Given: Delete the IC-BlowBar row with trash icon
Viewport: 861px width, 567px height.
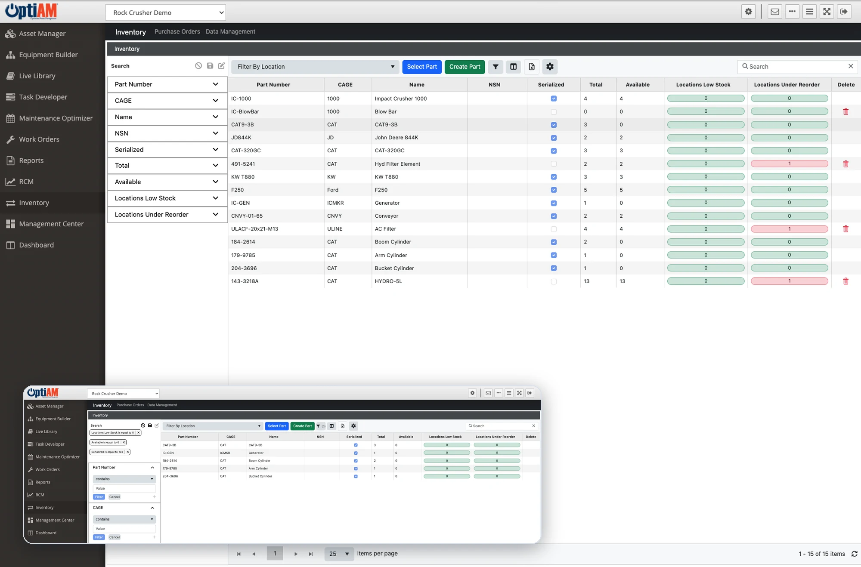Looking at the screenshot, I should click(x=846, y=112).
